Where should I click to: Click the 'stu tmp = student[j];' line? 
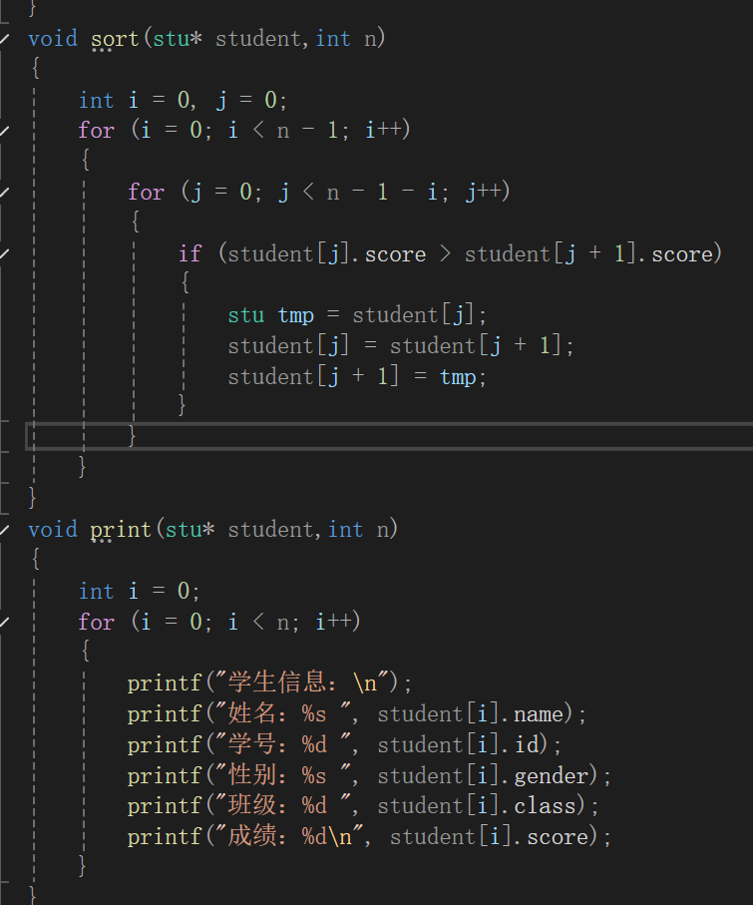[x=357, y=315]
